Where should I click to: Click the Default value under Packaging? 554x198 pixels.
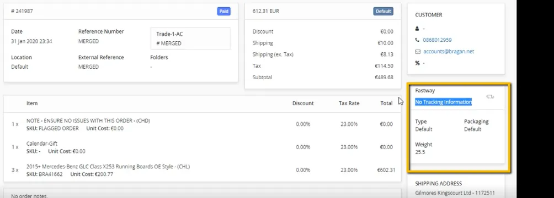coord(473,129)
